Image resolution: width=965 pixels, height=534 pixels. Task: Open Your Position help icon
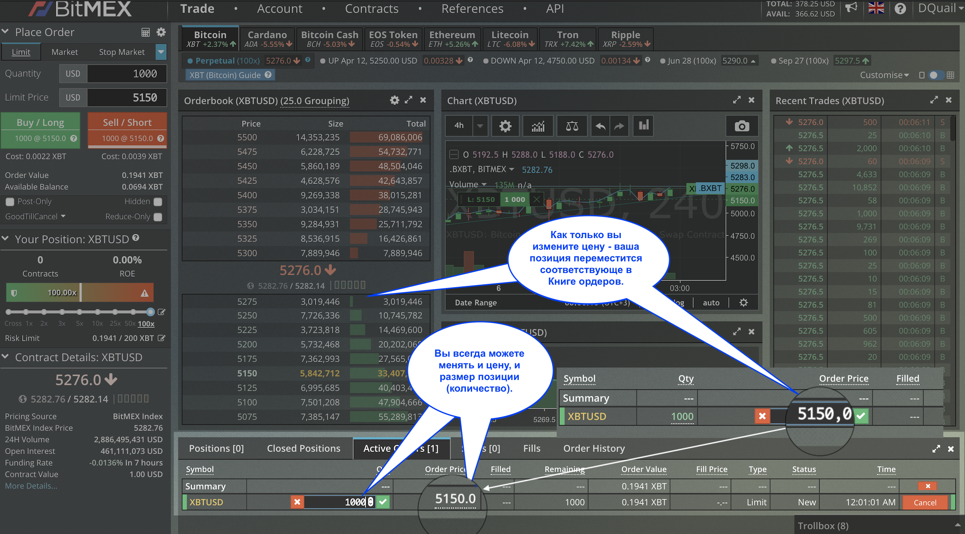pos(135,238)
